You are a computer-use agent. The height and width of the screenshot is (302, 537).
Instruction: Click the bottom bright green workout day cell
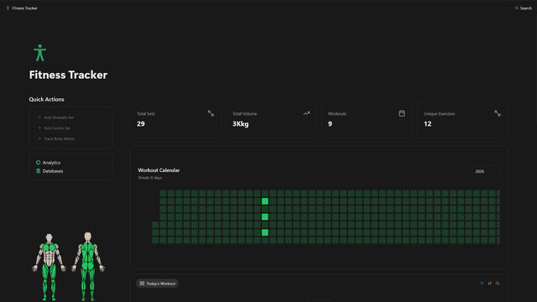click(x=265, y=232)
